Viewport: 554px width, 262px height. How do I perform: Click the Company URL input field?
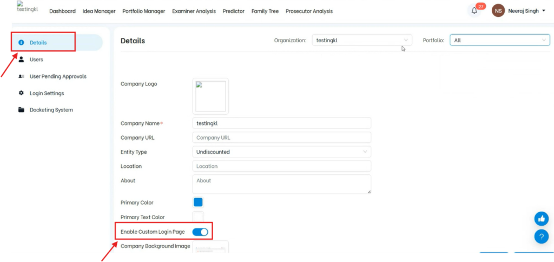[281, 137]
